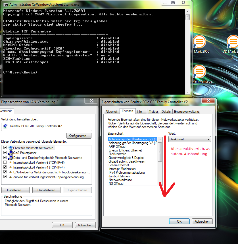Click Abbrechen in the LAN-Verbindung 2 dialog
Screen dimensions: 238x244
(x=85, y=225)
